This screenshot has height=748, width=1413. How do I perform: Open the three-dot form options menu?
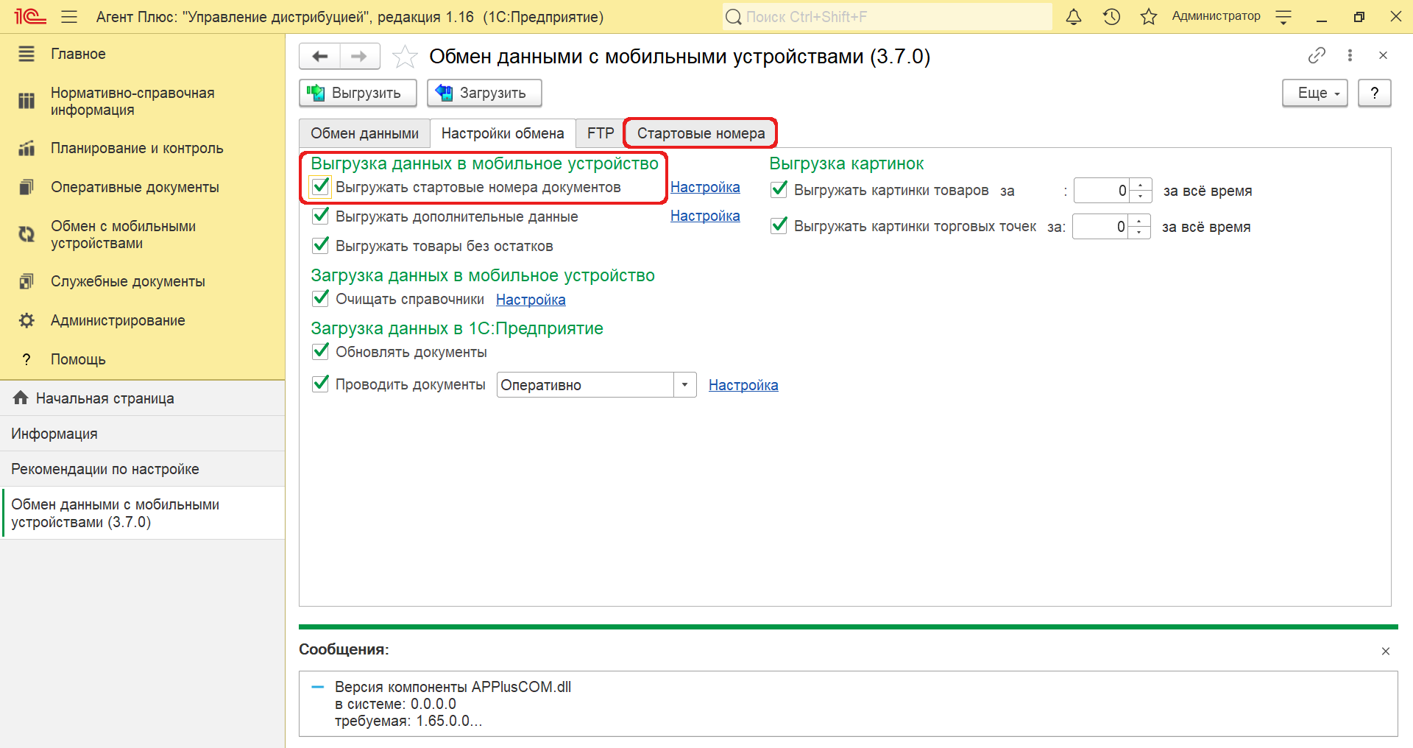(x=1350, y=55)
